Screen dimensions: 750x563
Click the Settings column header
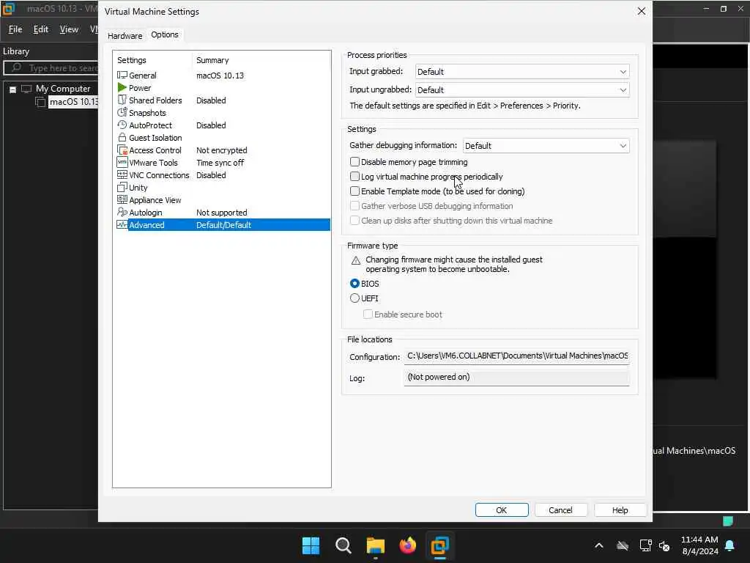pyautogui.click(x=132, y=60)
